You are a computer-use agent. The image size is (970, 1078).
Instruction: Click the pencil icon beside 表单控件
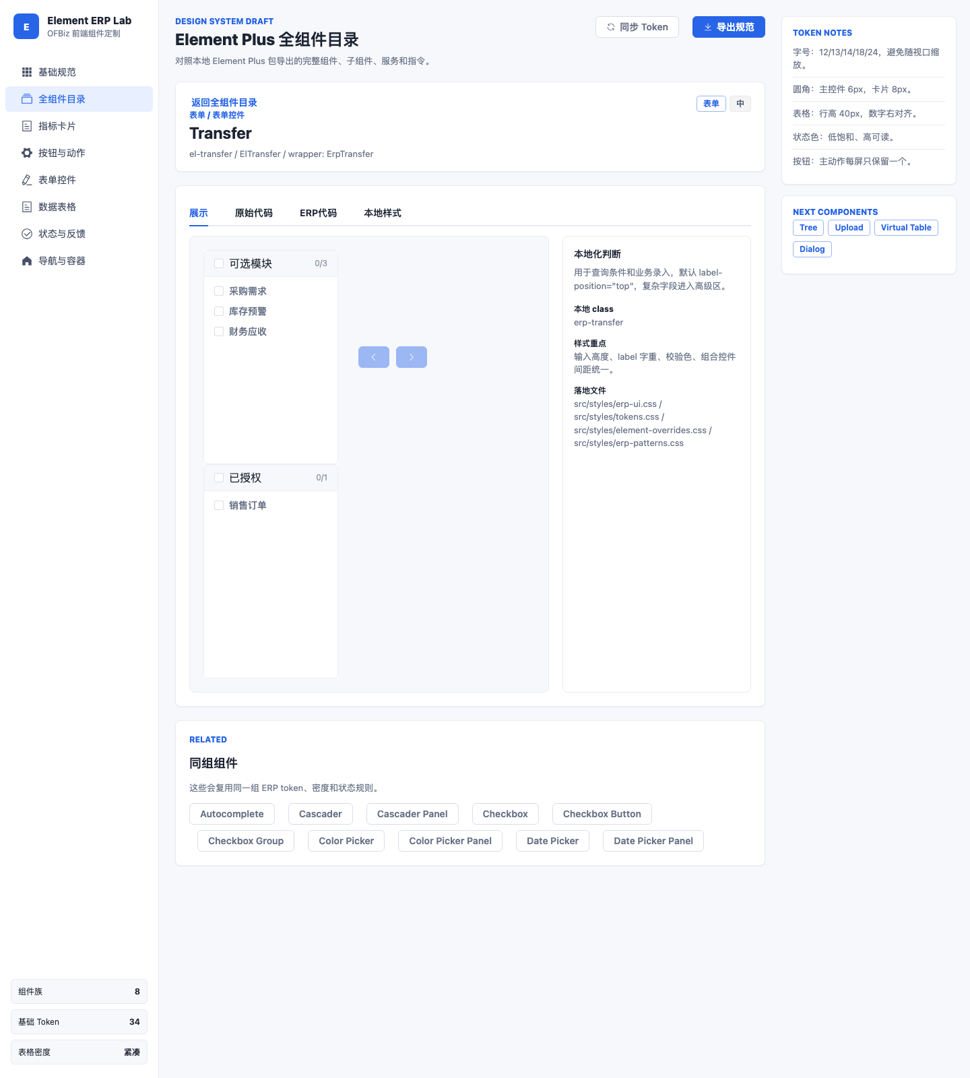pos(27,180)
